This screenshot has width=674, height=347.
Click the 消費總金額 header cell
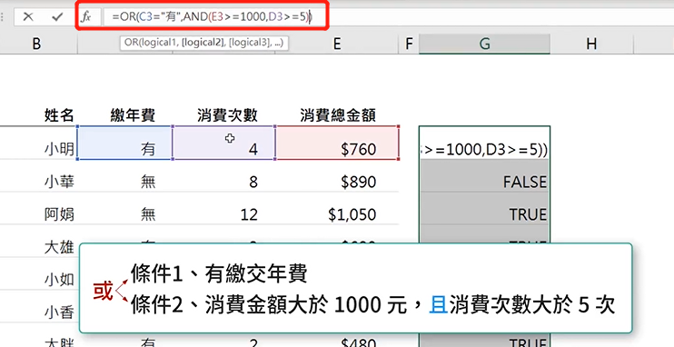(x=338, y=115)
